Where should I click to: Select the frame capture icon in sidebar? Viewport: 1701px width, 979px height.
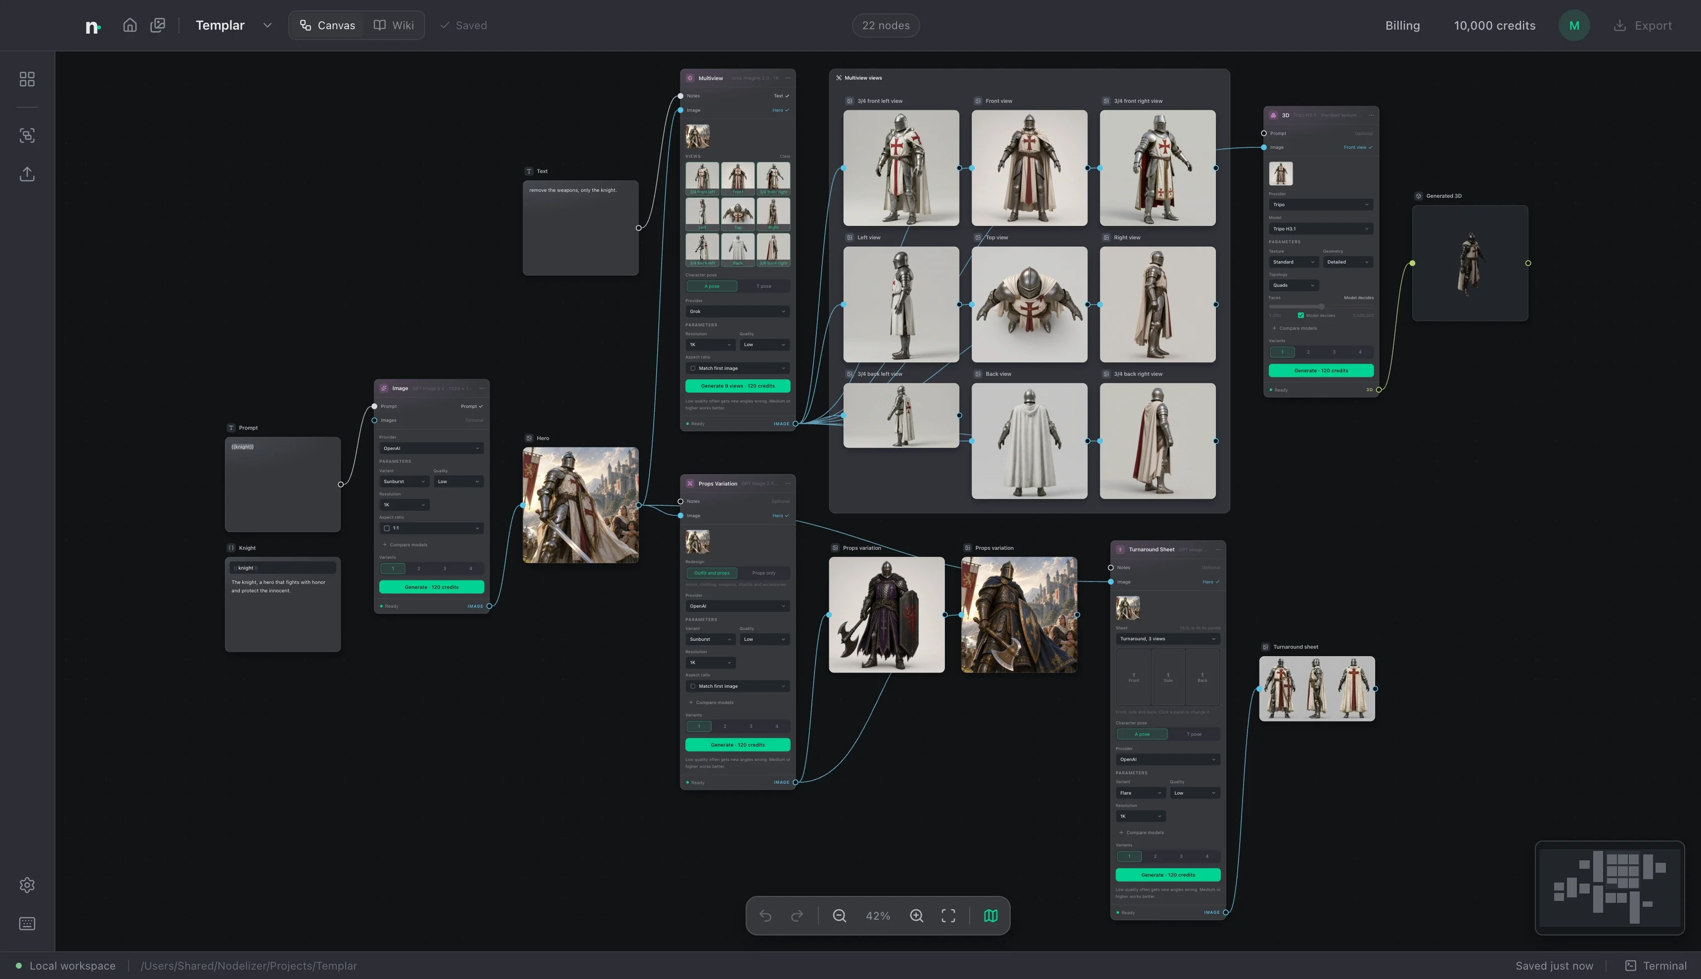pos(27,135)
